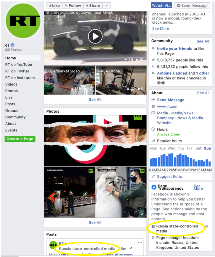Click the Like button on the page header
The width and height of the screenshot is (215, 257).
click(54, 6)
